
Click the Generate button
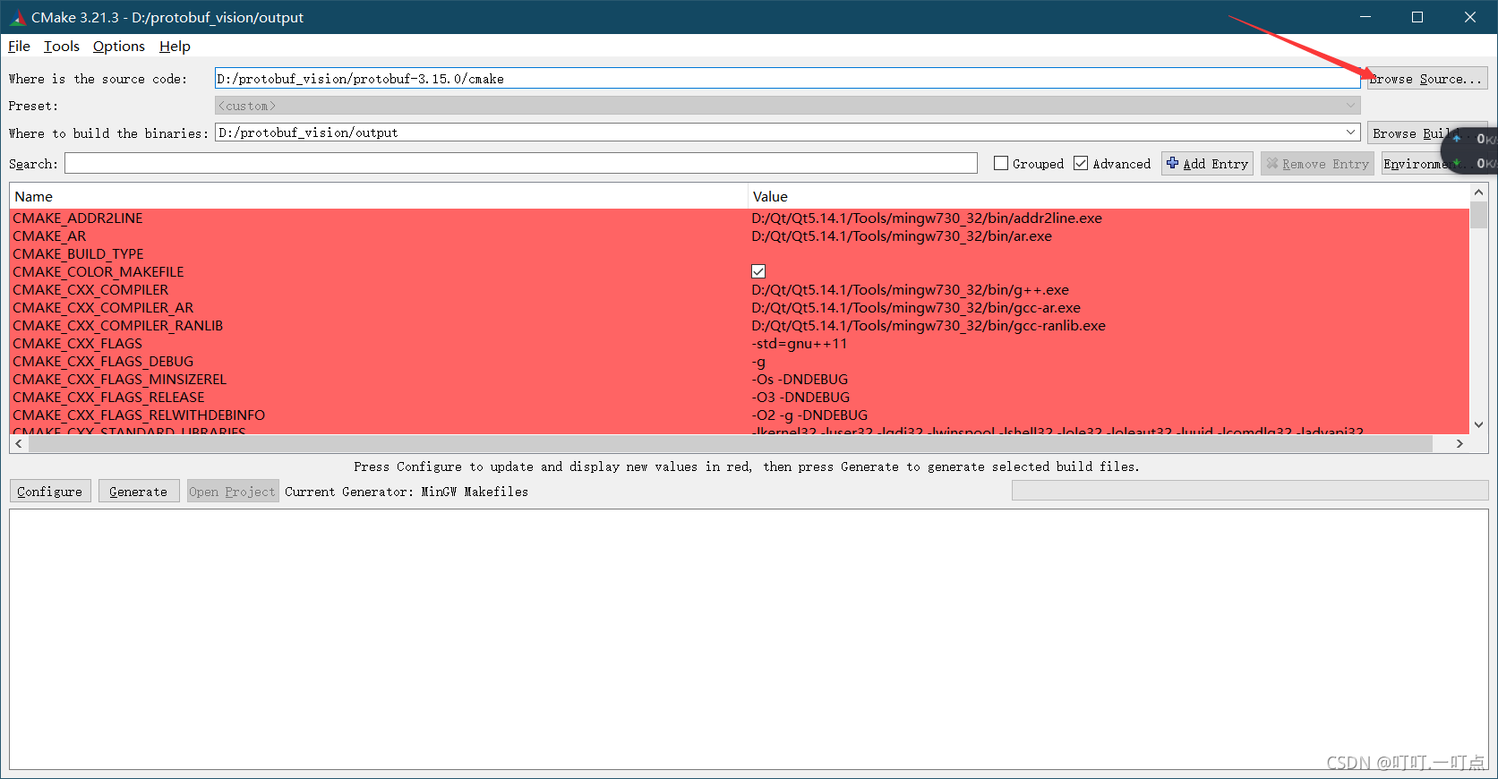tap(139, 492)
